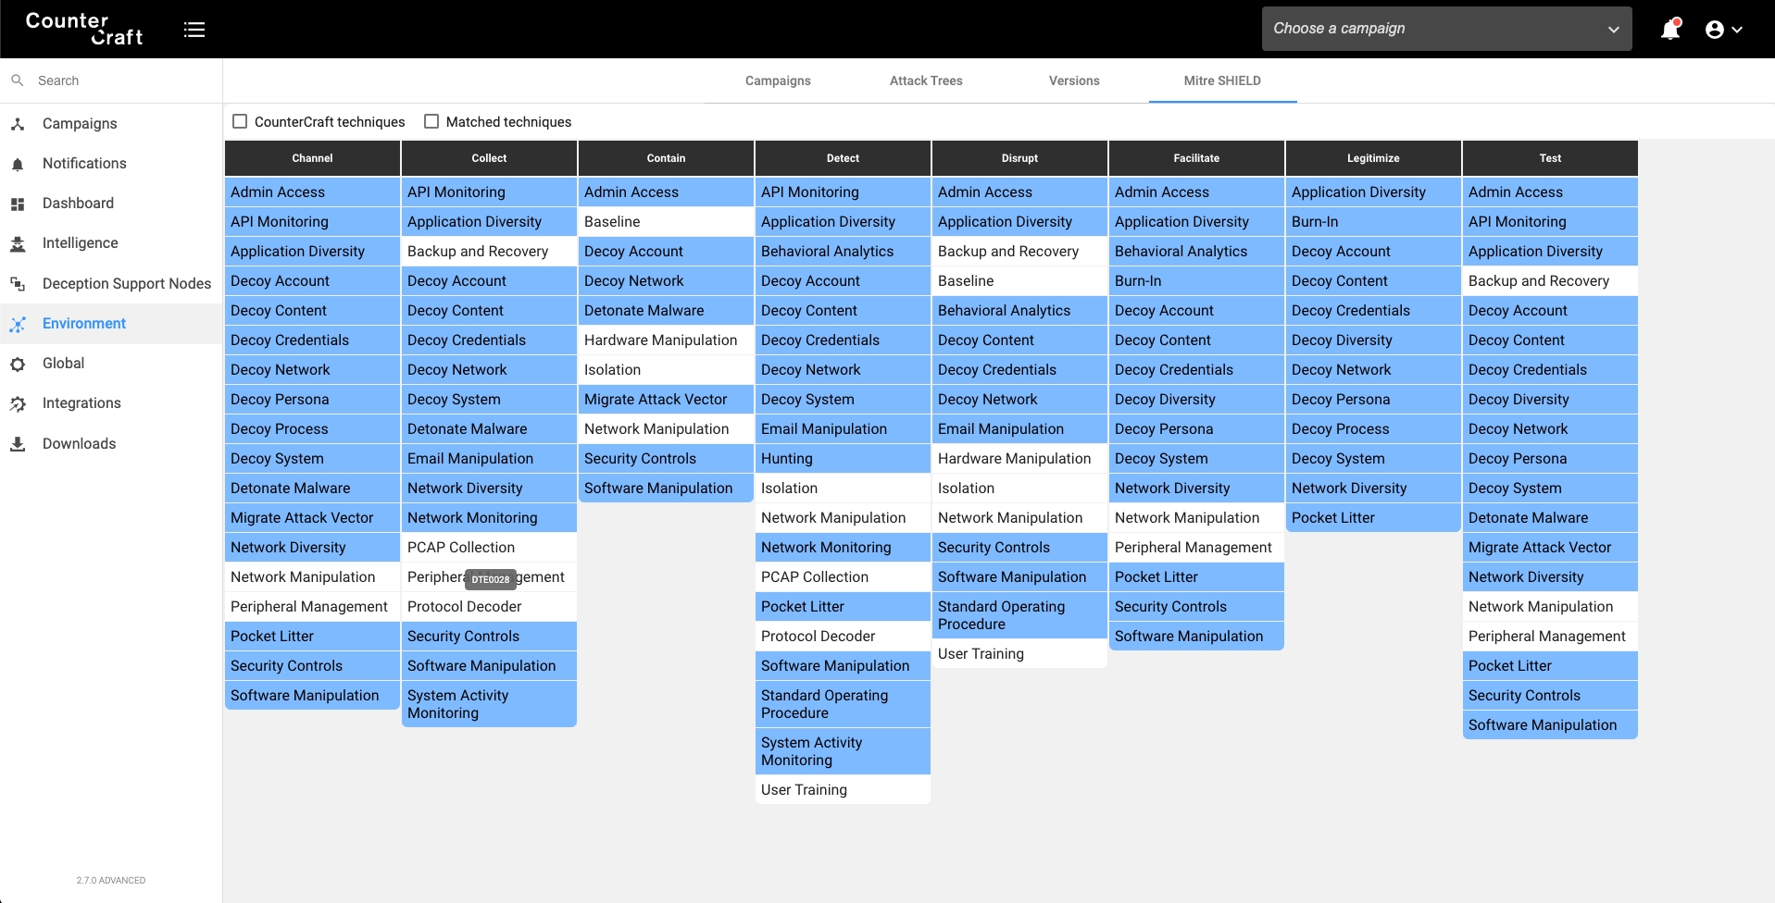This screenshot has height=903, width=1775.
Task: Select Software Manipulation in Test column
Action: (x=1550, y=725)
